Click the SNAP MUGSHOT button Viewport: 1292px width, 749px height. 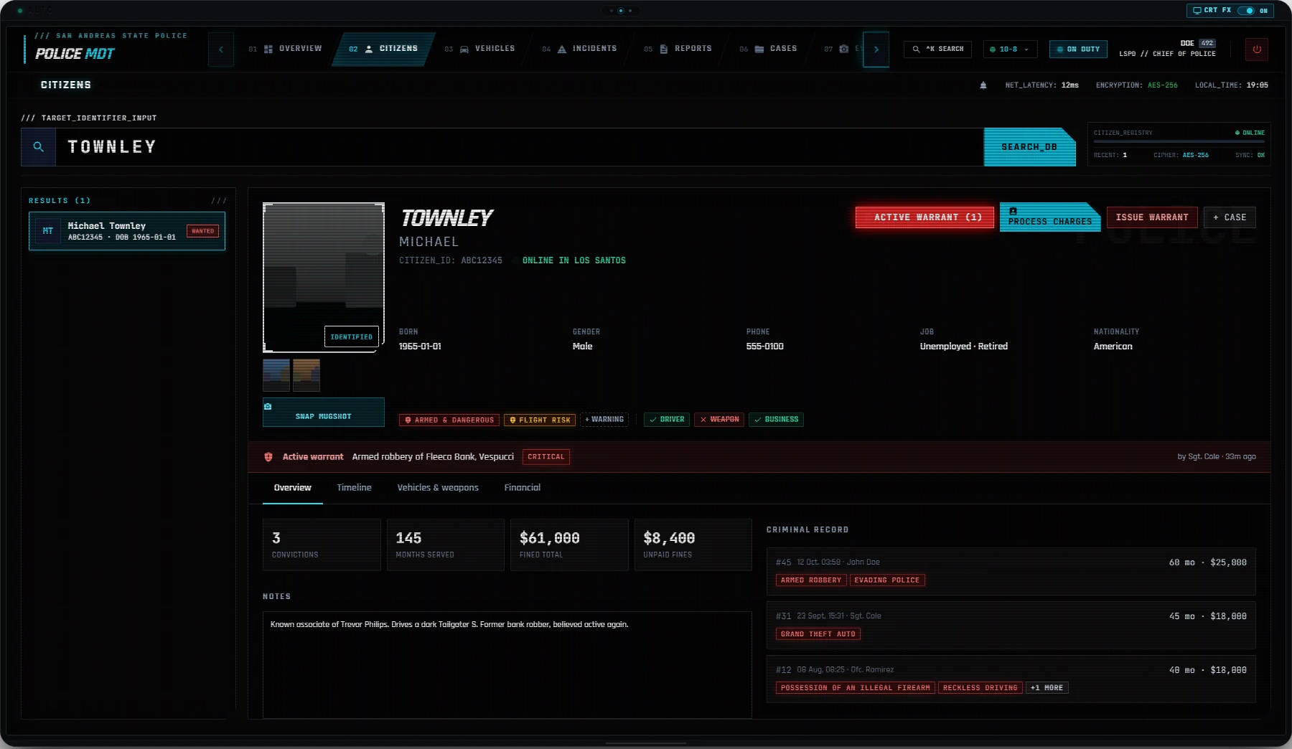point(324,413)
